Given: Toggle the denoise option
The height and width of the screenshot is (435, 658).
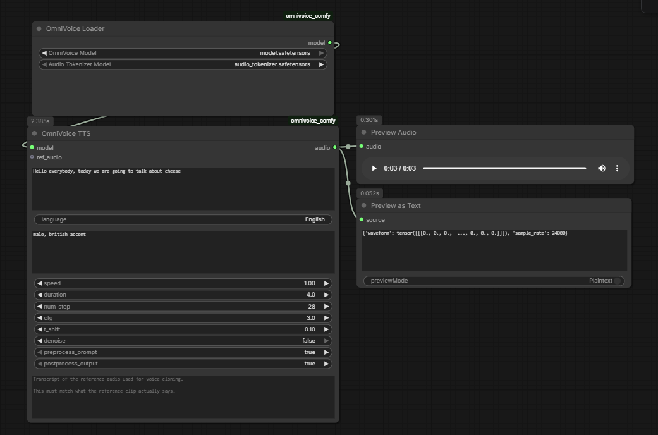Looking at the screenshot, I should 183,341.
